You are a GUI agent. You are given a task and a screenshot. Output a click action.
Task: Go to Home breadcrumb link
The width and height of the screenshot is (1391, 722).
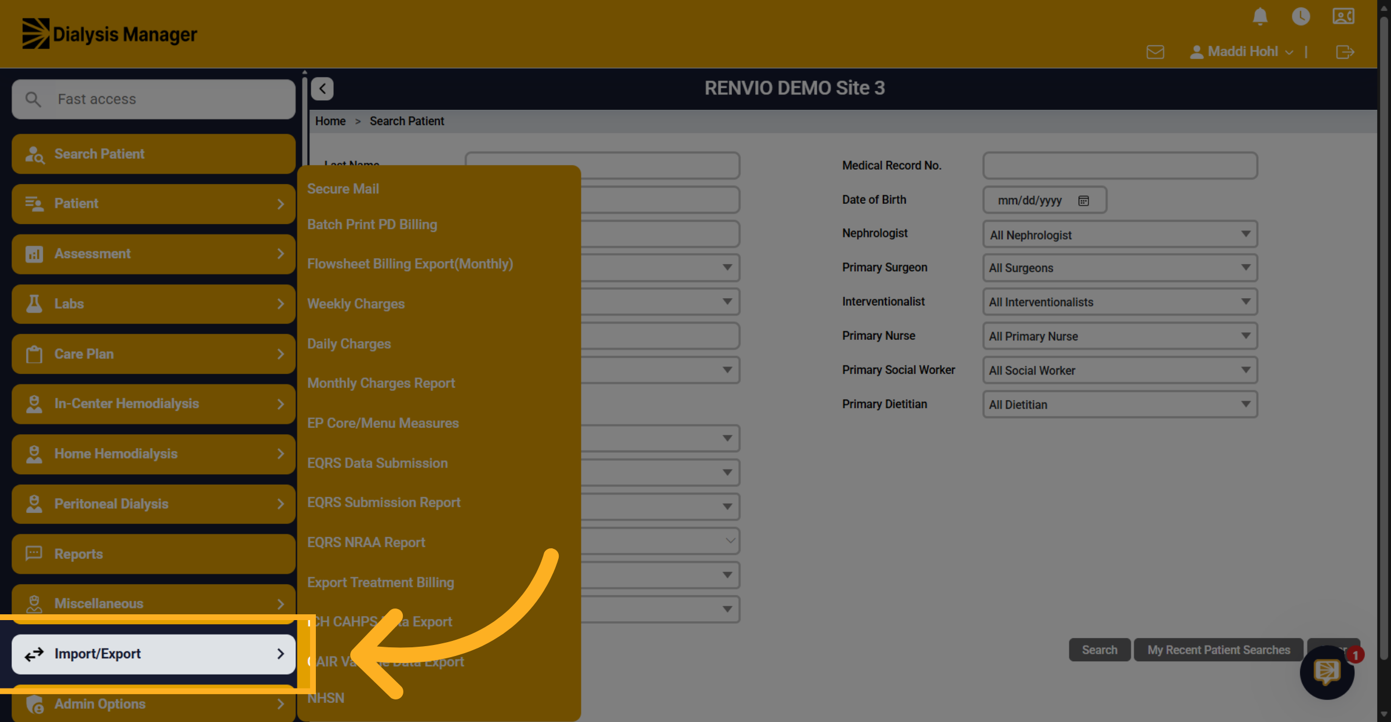[x=330, y=121]
